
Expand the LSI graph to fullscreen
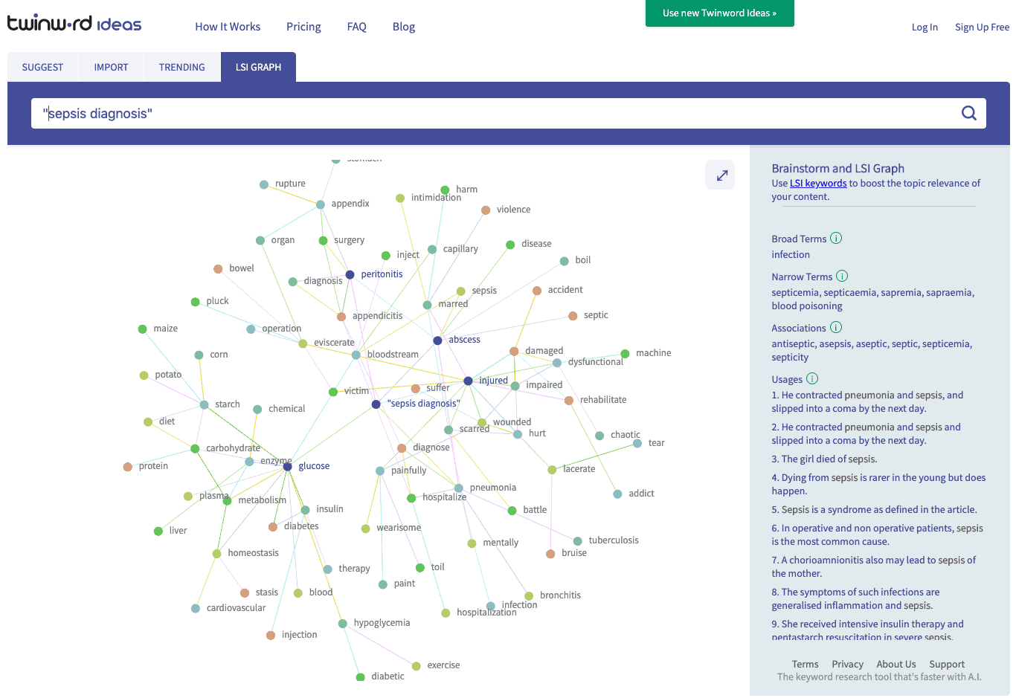click(721, 175)
